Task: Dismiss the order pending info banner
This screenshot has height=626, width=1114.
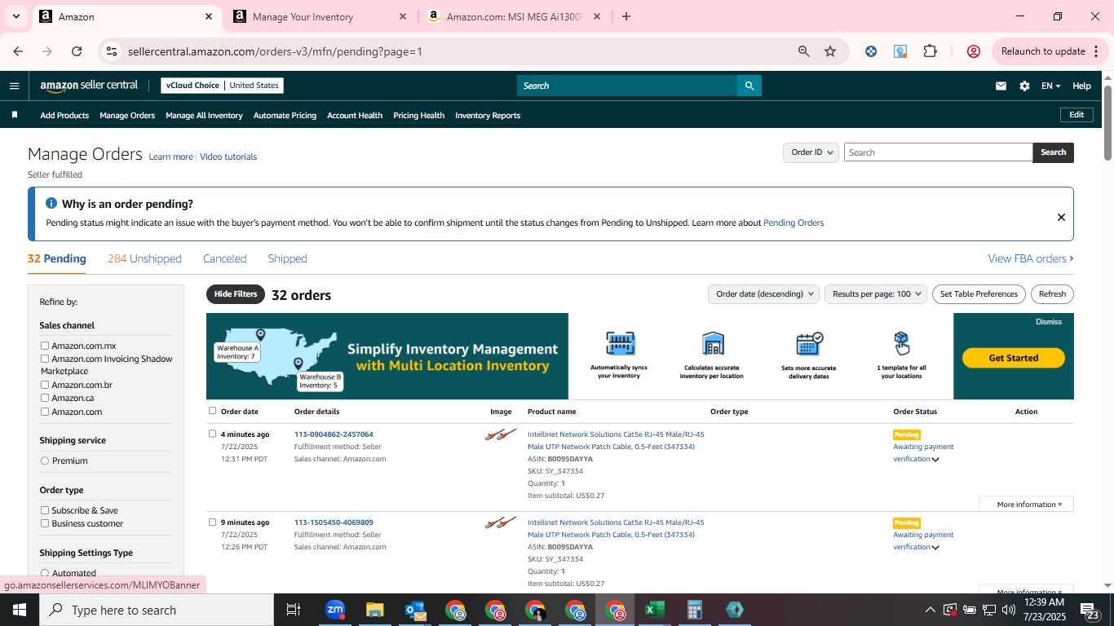Action: pos(1061,217)
